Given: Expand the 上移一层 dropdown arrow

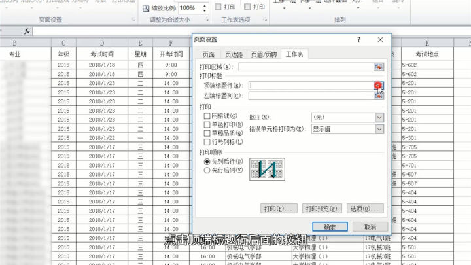Looking at the screenshot, I should point(284,8).
